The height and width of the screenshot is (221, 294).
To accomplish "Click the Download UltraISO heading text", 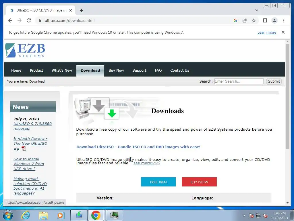I will [x=138, y=147].
